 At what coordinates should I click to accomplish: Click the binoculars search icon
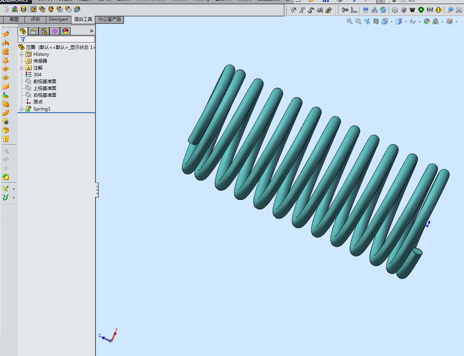pos(459,10)
